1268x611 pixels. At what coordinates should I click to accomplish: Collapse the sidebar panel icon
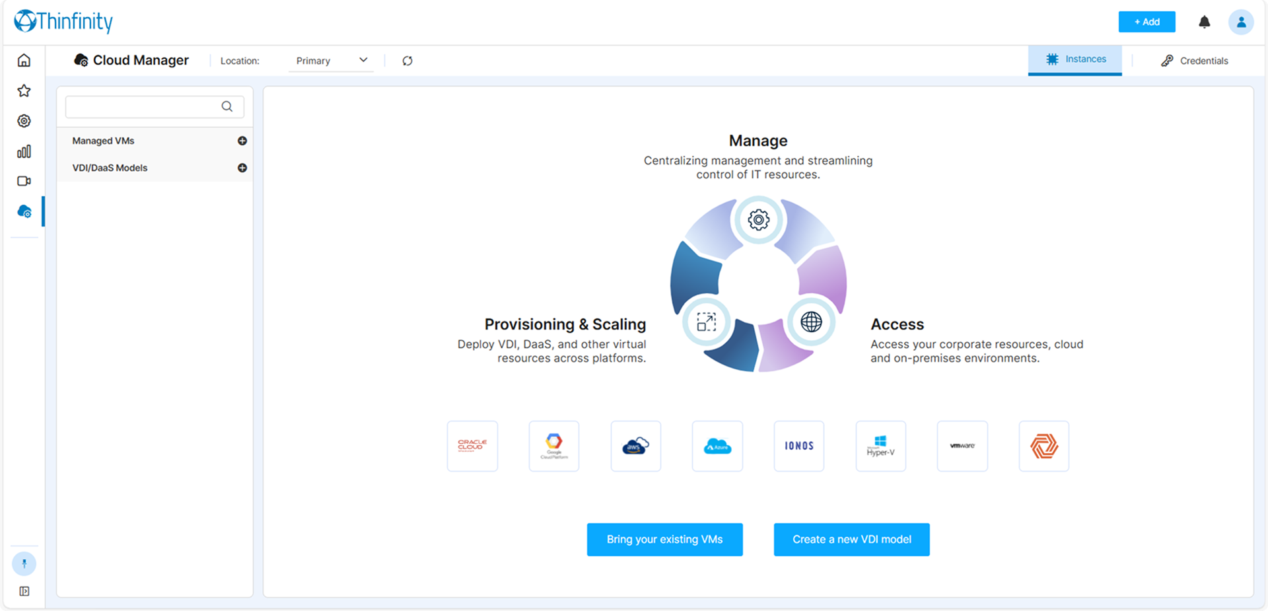[x=24, y=591]
